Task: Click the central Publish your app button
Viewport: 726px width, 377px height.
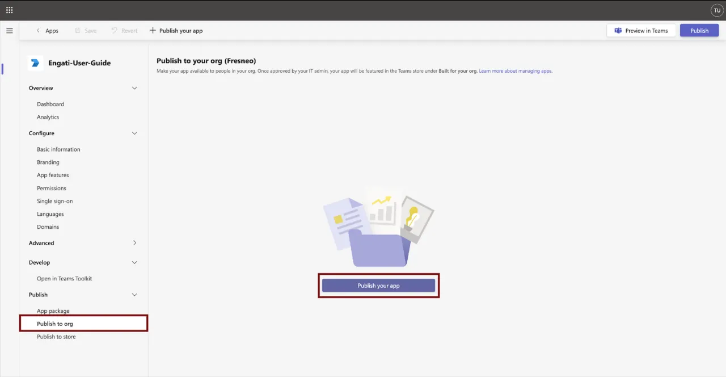Action: click(378, 286)
